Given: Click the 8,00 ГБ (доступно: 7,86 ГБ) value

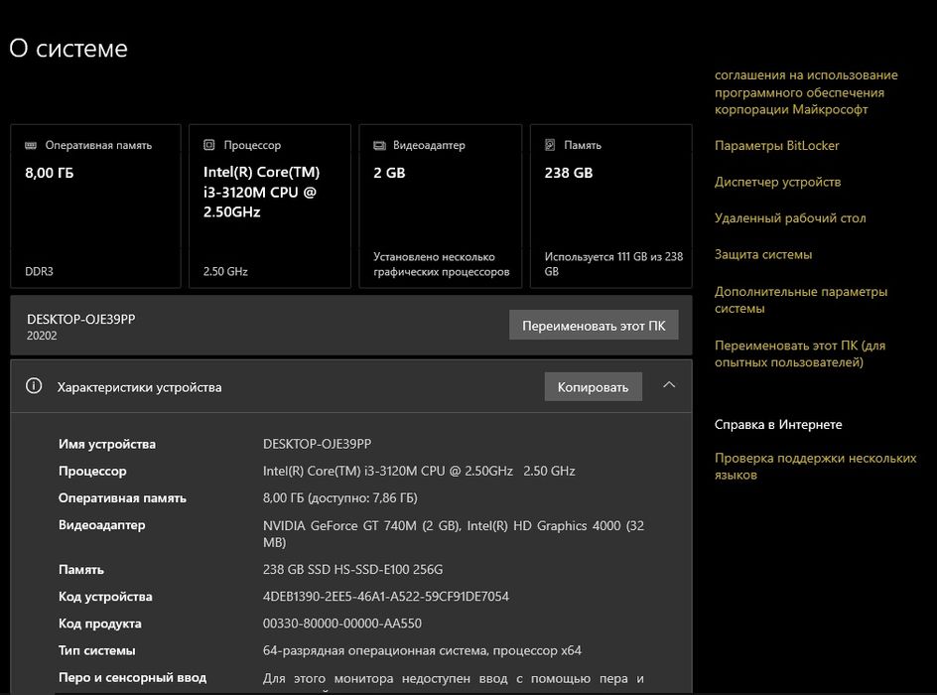Looking at the screenshot, I should tap(340, 497).
